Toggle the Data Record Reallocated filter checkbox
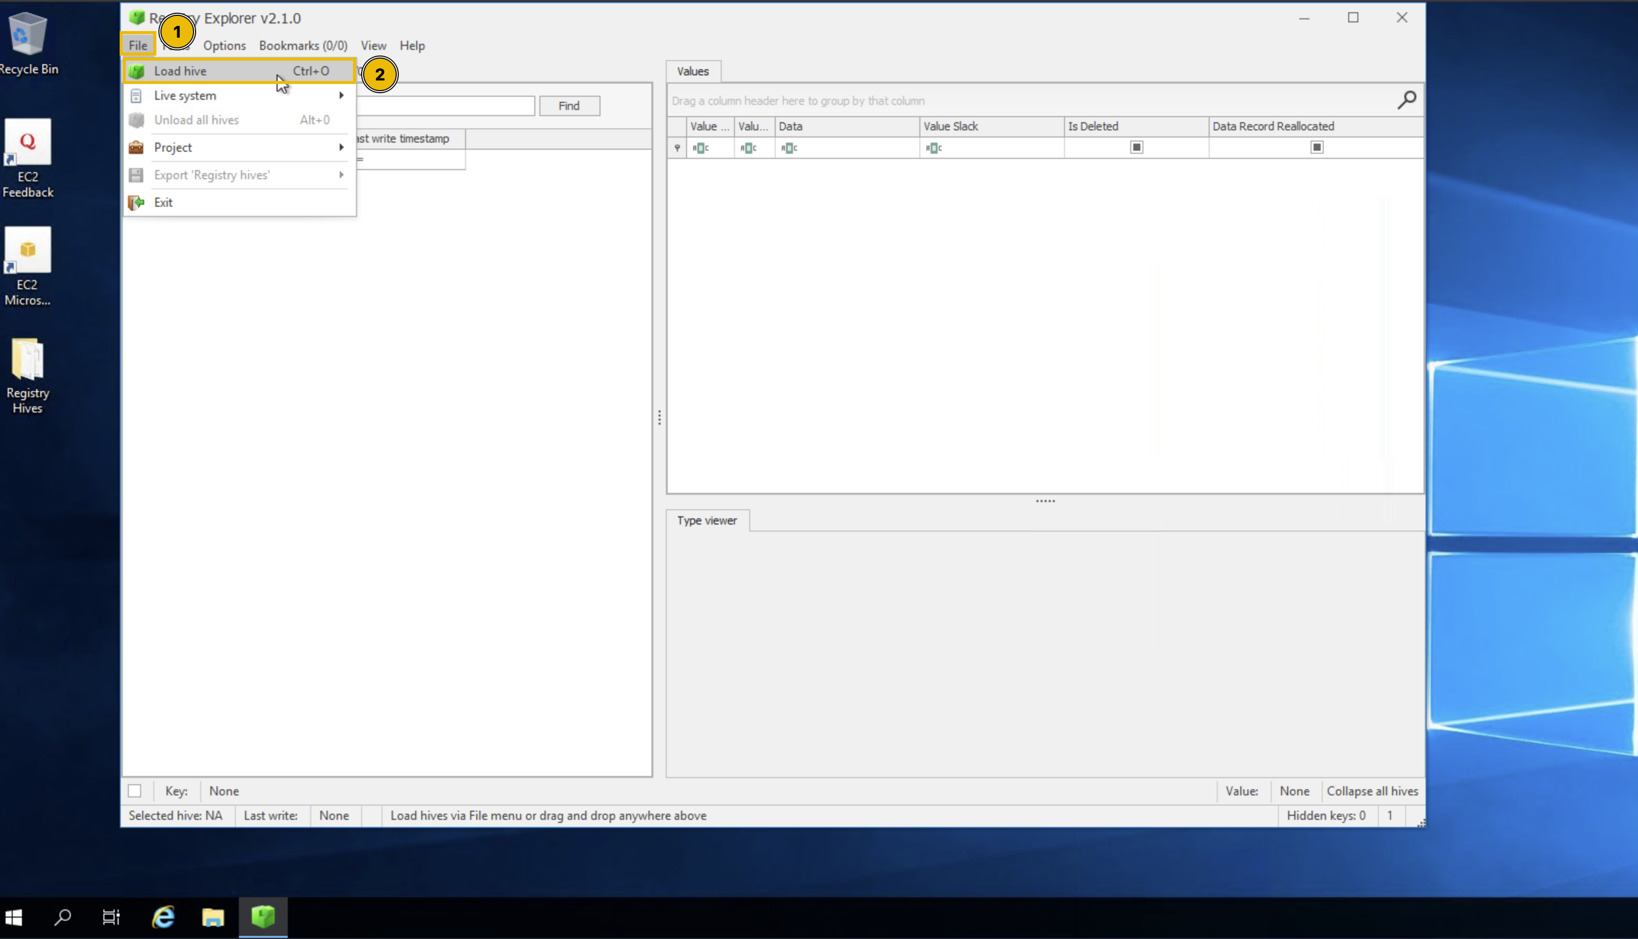The height and width of the screenshot is (939, 1638). pos(1317,147)
